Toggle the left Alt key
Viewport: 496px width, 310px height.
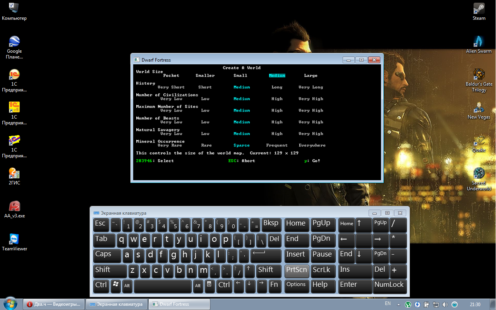(x=127, y=286)
